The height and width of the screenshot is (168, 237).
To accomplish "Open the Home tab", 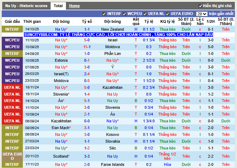I will 74,6.
